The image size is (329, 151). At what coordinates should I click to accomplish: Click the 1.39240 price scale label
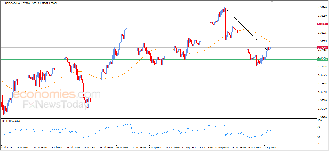pos(322,7)
